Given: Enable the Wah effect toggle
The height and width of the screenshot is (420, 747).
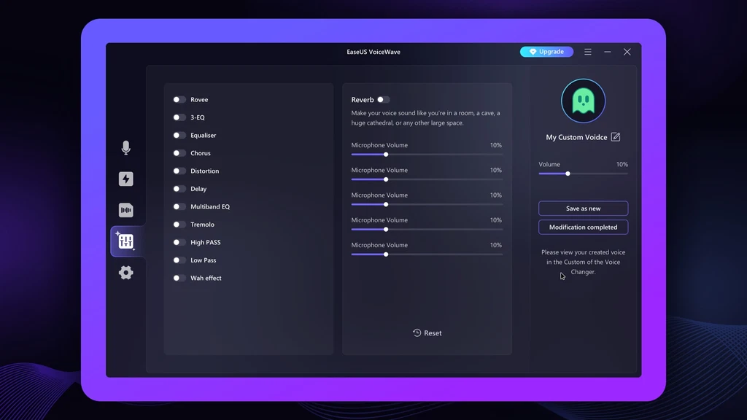Looking at the screenshot, I should click(x=179, y=279).
